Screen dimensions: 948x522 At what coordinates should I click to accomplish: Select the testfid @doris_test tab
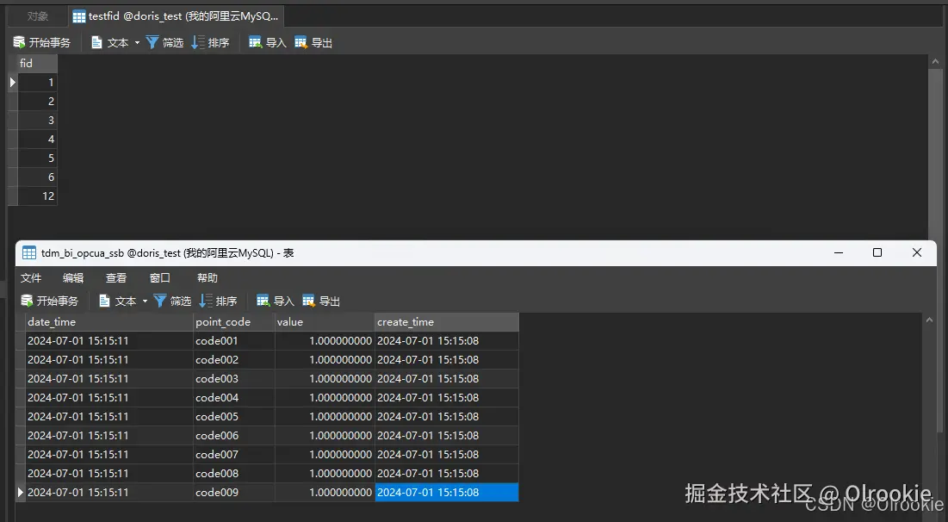click(x=176, y=16)
